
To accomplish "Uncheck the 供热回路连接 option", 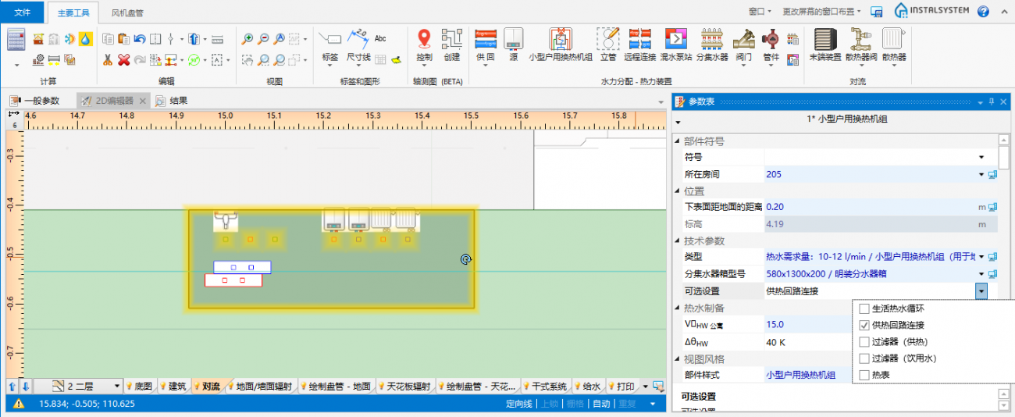I will tap(864, 325).
